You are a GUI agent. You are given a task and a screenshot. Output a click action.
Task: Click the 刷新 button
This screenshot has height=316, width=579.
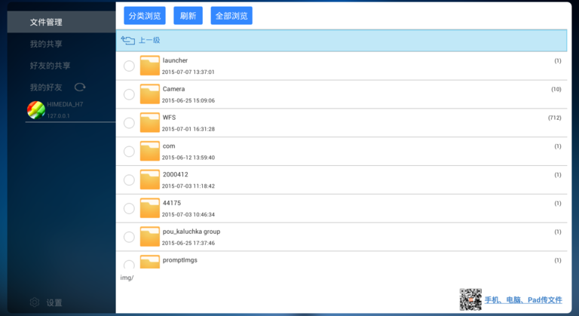pyautogui.click(x=188, y=16)
